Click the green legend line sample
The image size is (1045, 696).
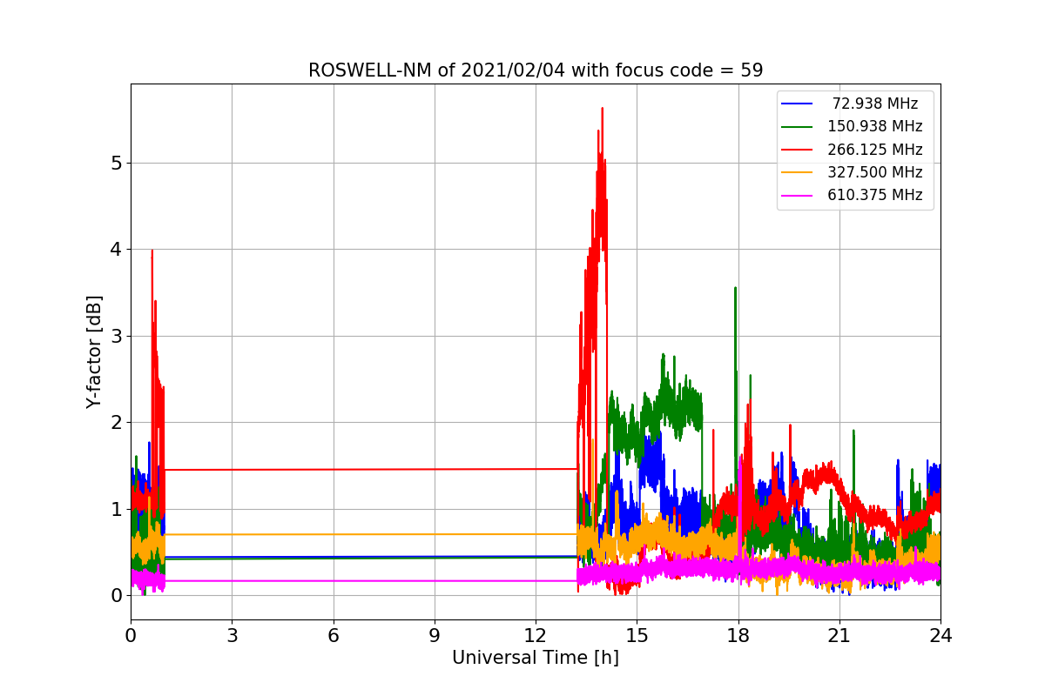point(798,127)
